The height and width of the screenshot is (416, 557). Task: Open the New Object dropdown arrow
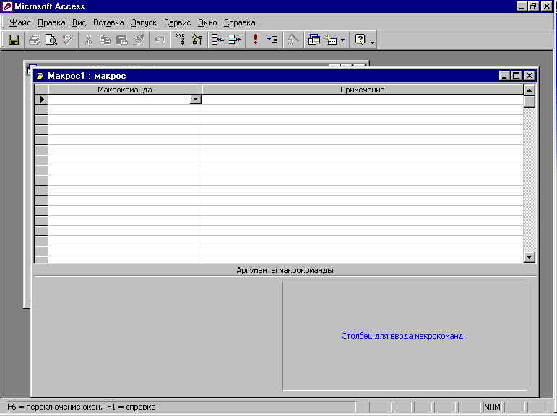point(342,40)
